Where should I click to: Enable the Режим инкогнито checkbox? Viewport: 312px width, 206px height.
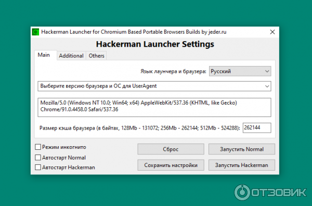point(38,147)
